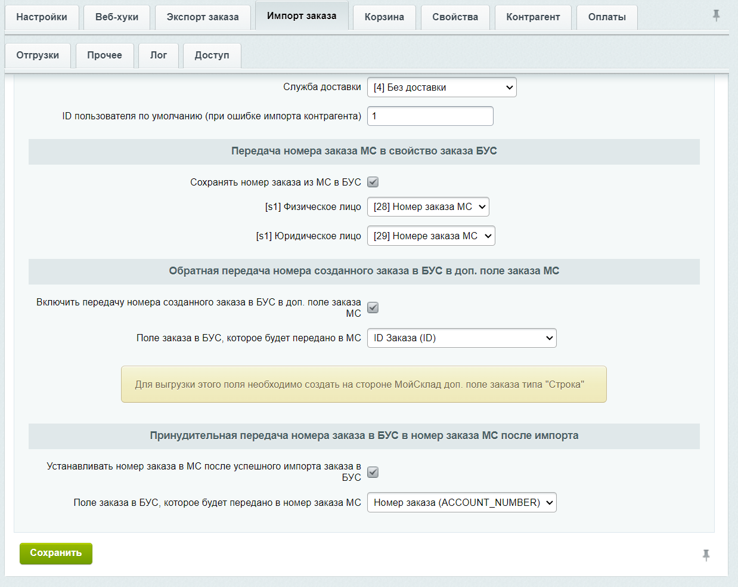Image resolution: width=738 pixels, height=587 pixels.
Task: Switch to the Настройки tab
Action: point(42,17)
